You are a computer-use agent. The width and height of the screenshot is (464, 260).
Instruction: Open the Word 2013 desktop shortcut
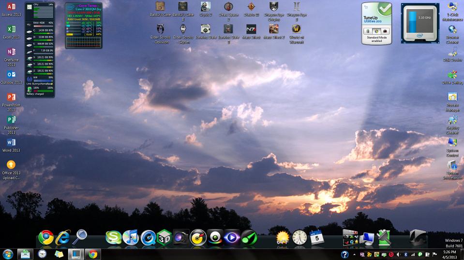tap(11, 145)
